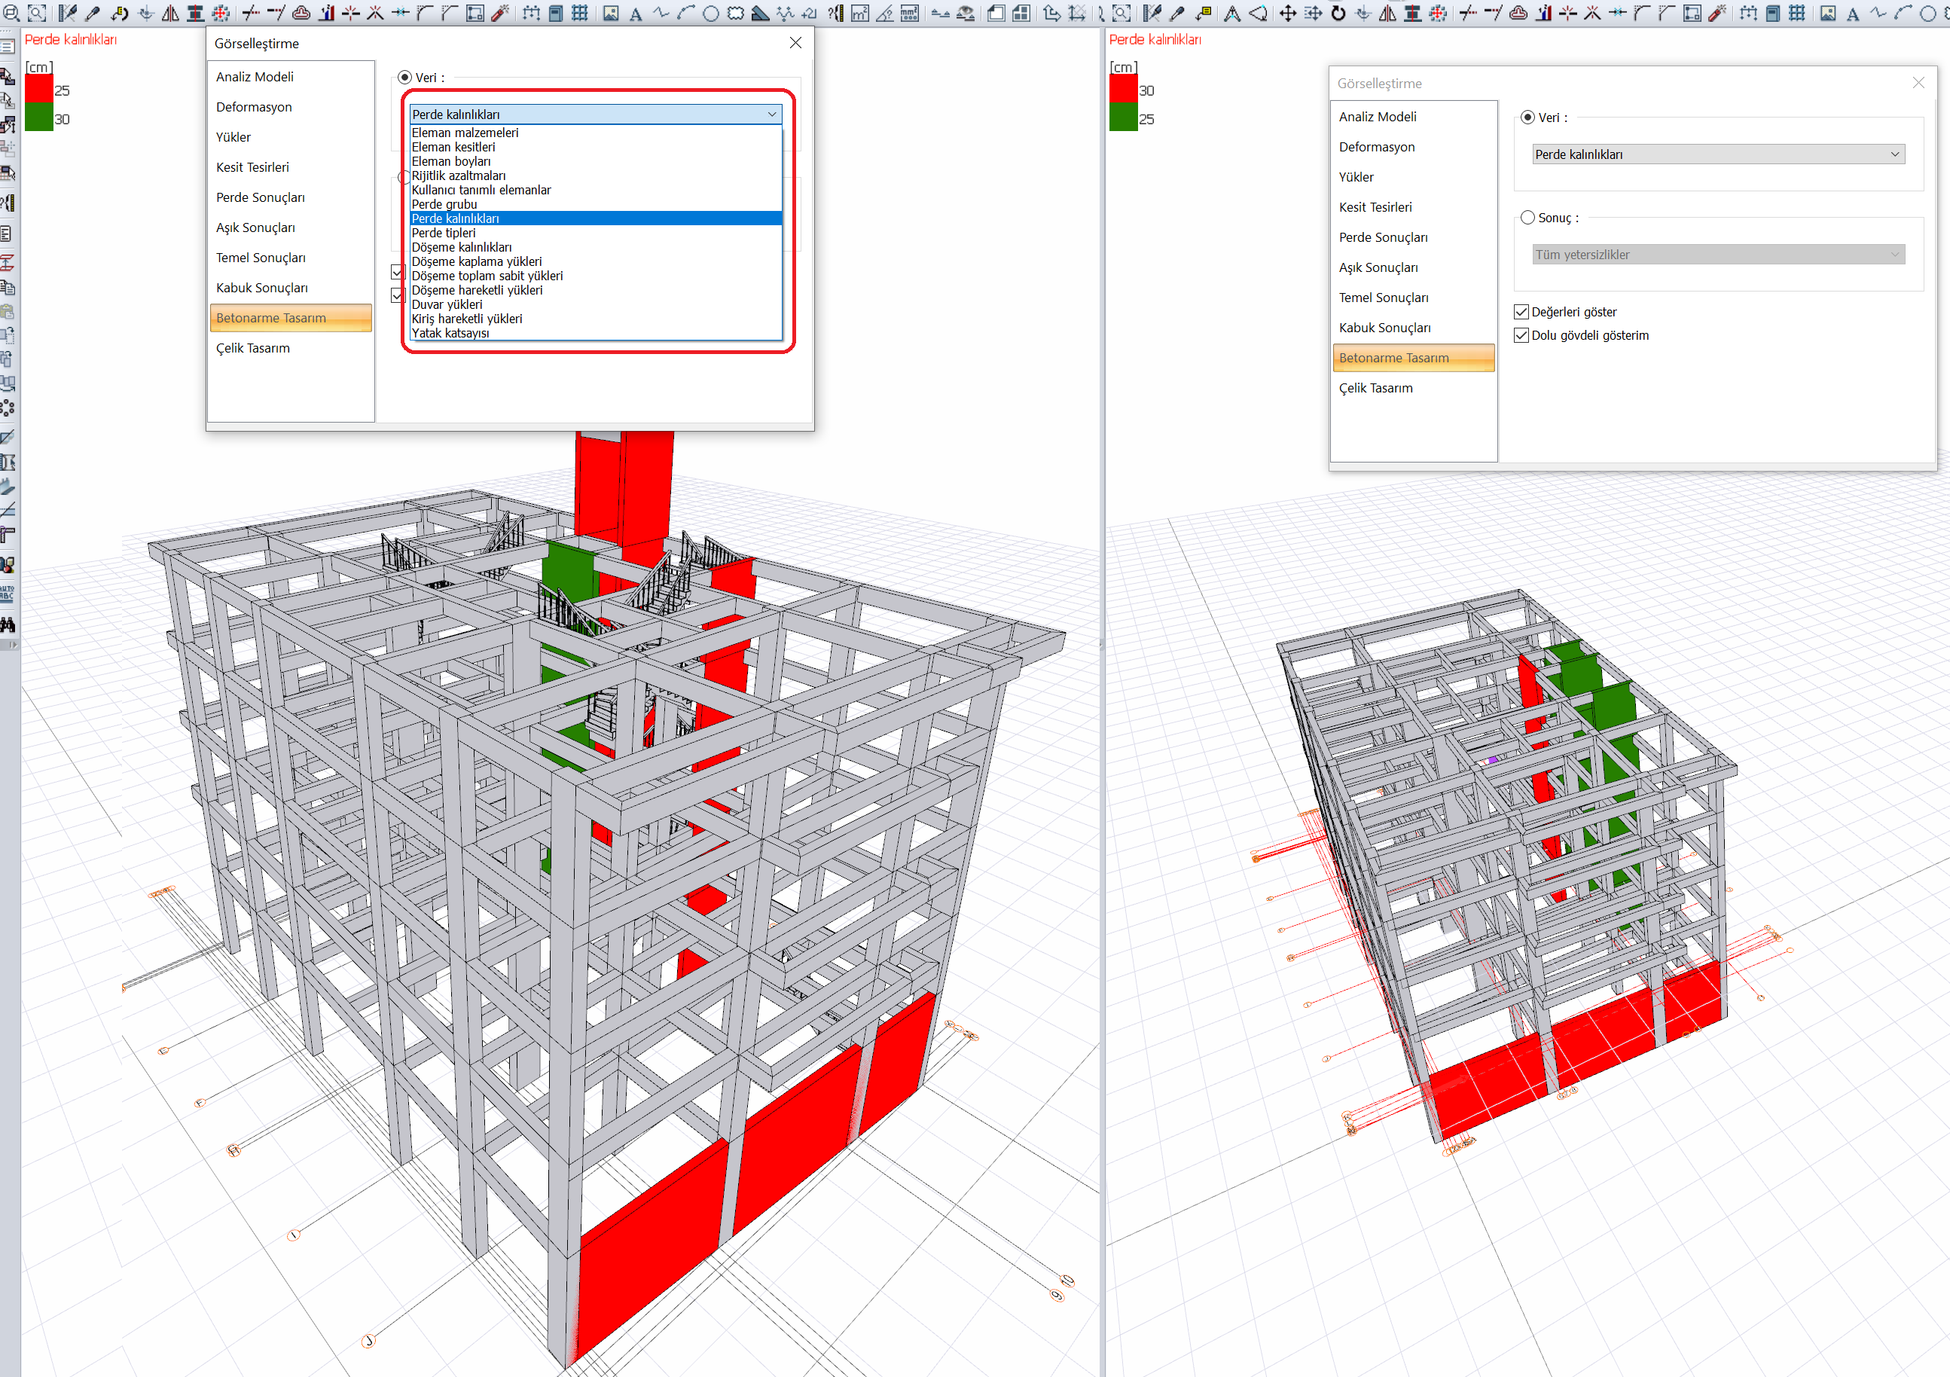The image size is (1950, 1377).
Task: Open Aşık Sonuçları in right dialog
Action: pos(1413,267)
